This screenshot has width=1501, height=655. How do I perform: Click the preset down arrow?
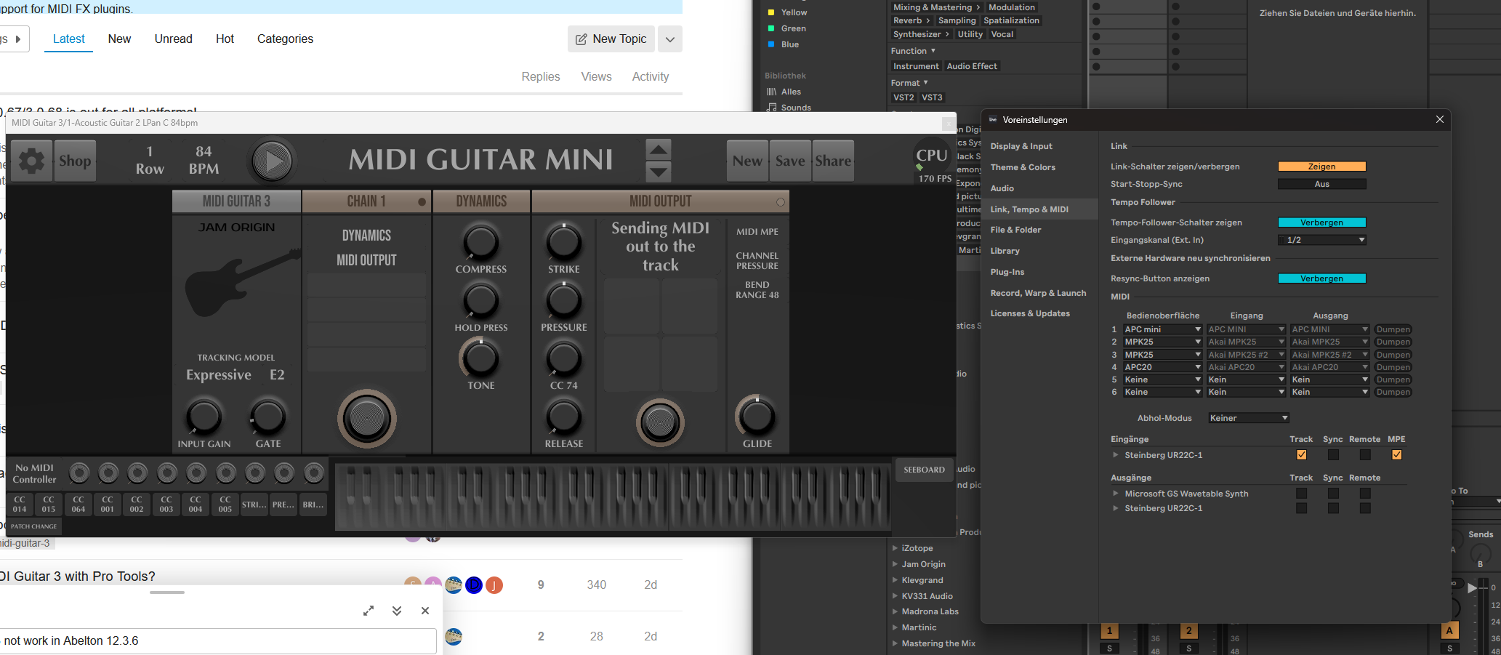point(659,172)
